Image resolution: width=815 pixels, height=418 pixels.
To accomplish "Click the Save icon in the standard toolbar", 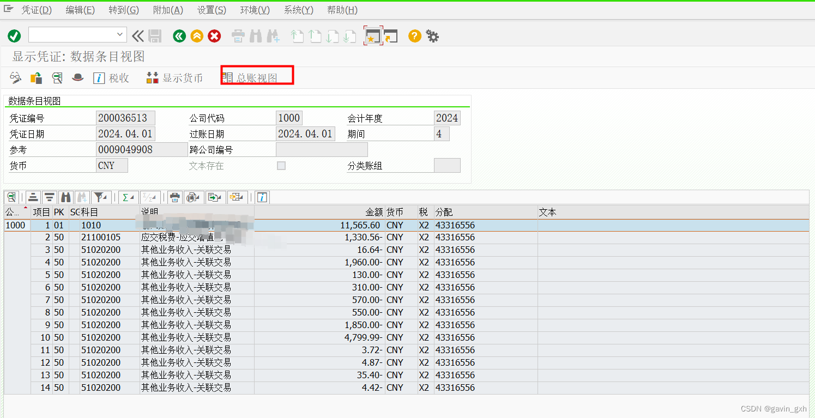I will (x=155, y=36).
